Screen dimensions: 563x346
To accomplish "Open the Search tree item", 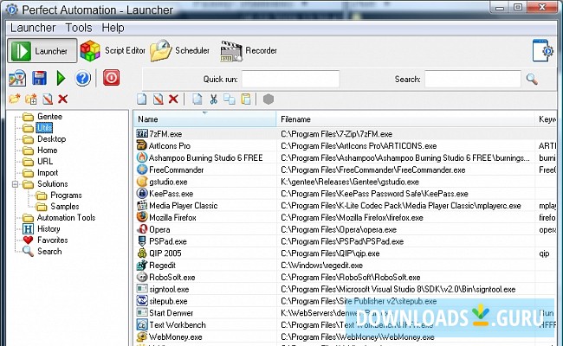I will tap(49, 252).
